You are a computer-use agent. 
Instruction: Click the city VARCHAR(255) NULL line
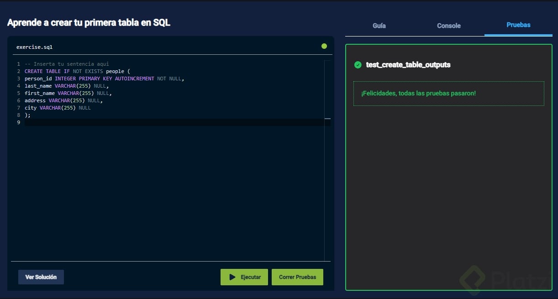click(58, 108)
